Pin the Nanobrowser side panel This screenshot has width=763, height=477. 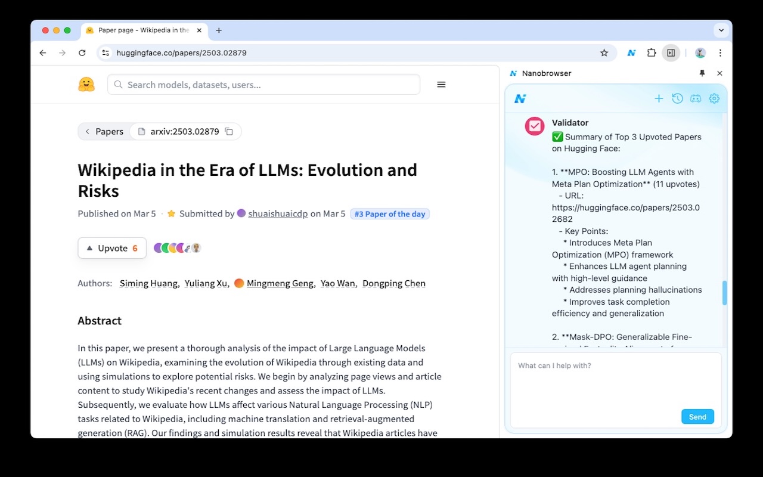click(x=702, y=73)
